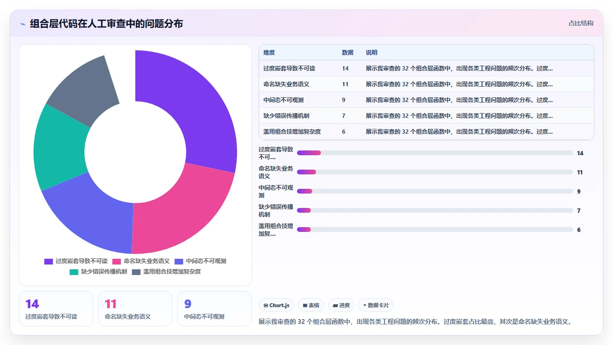Toggle 过度嵌套导致不可读 purple legend swatch
Screen dimensions: 613x345
click(48, 261)
